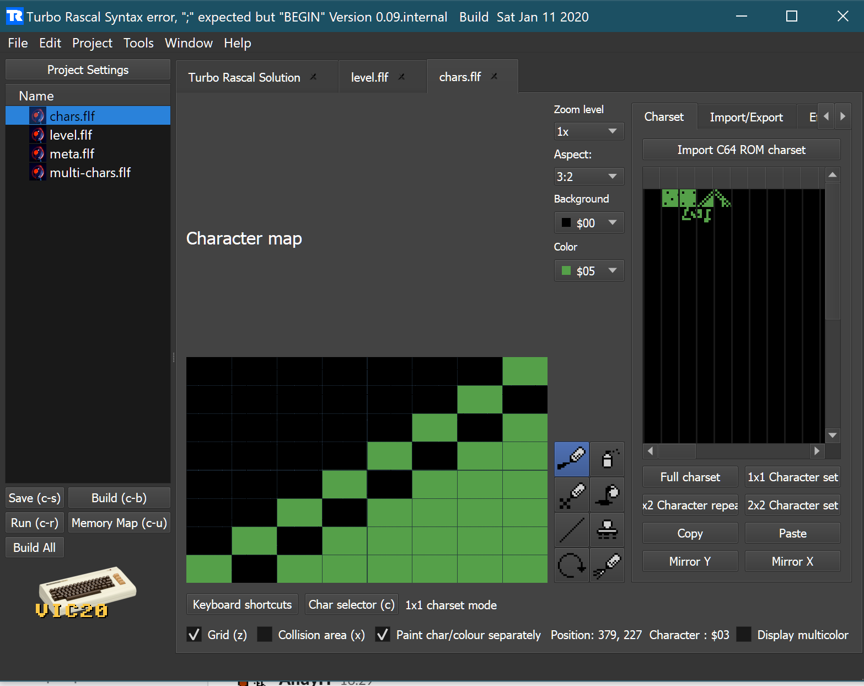Select the circular rotate tool
864x686 pixels.
tap(572, 565)
